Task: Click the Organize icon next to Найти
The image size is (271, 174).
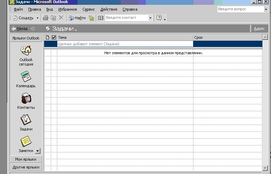Action: click(x=91, y=18)
